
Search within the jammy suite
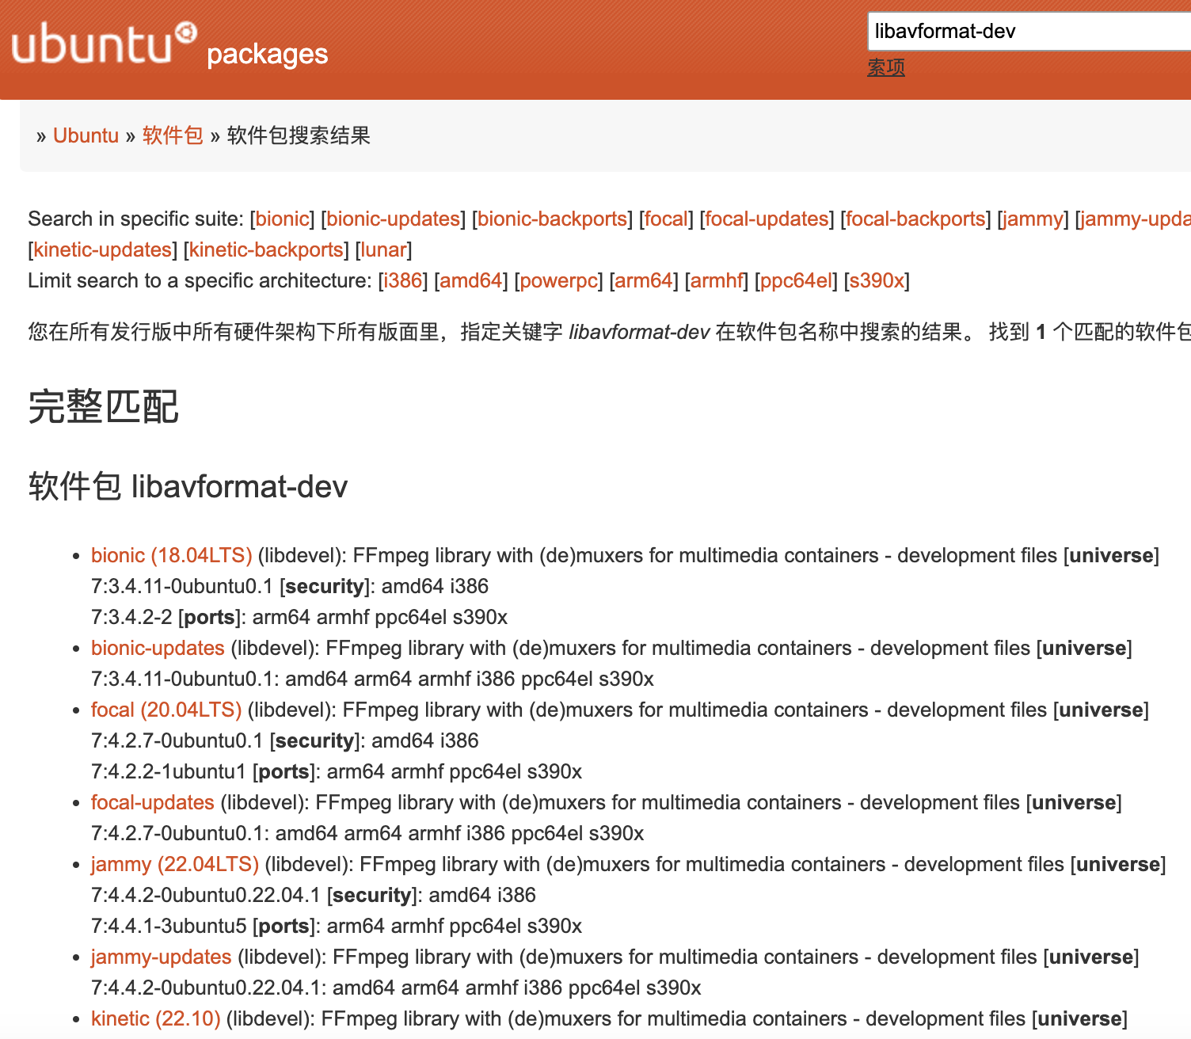pos(1032,219)
